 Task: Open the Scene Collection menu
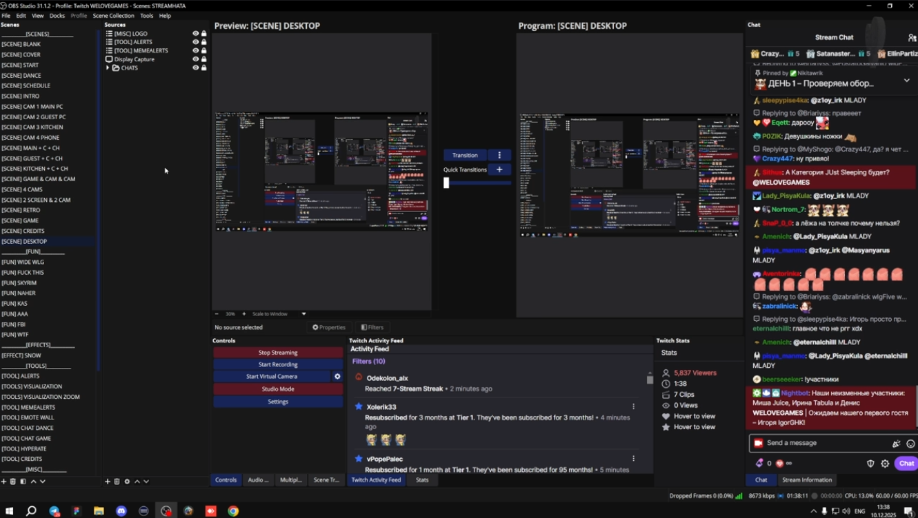(x=113, y=16)
